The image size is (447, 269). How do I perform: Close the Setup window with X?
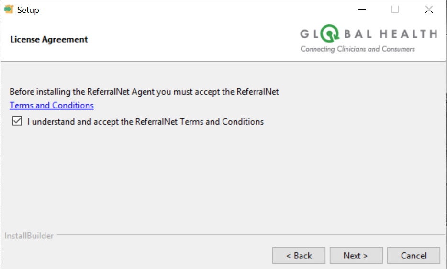point(429,10)
